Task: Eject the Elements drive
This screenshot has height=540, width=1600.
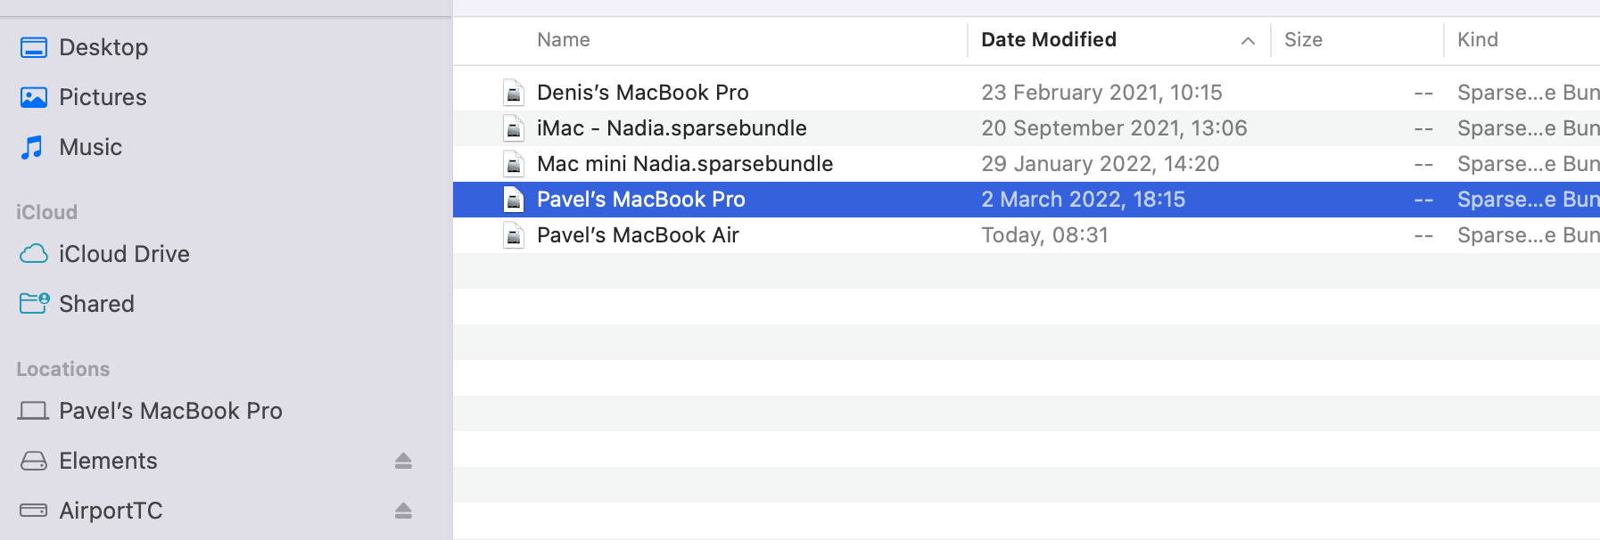Action: pyautogui.click(x=403, y=461)
